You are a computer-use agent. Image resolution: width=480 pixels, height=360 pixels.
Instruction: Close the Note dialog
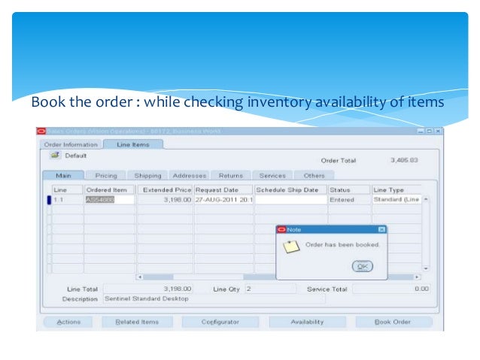[381, 229]
